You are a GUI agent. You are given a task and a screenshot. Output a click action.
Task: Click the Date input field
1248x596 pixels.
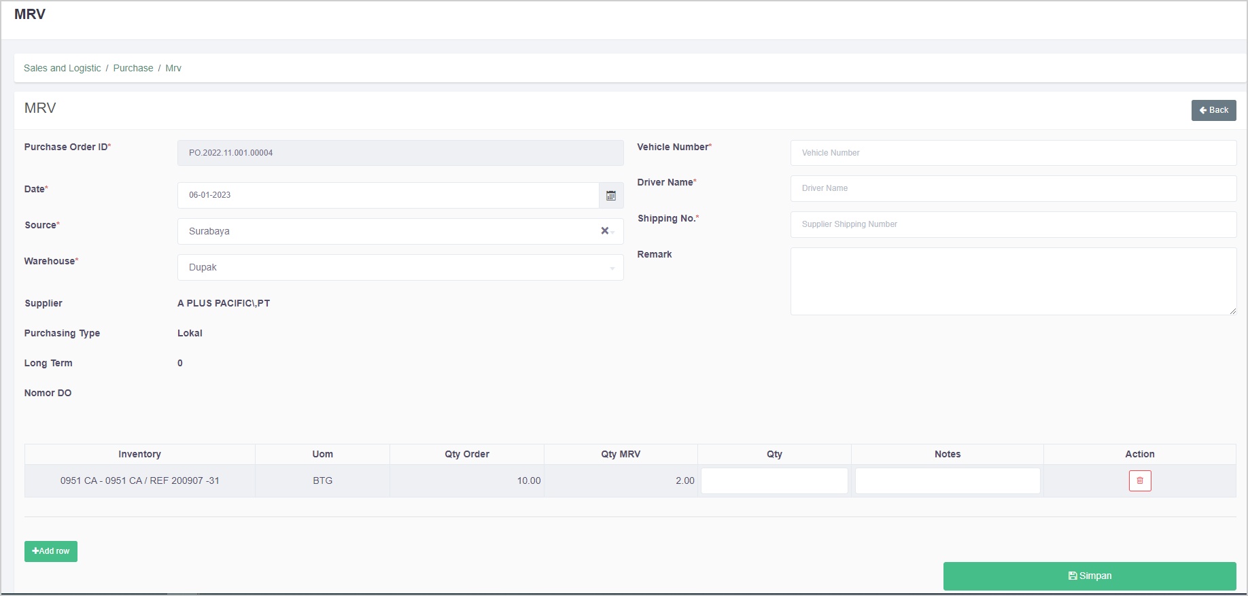(387, 195)
